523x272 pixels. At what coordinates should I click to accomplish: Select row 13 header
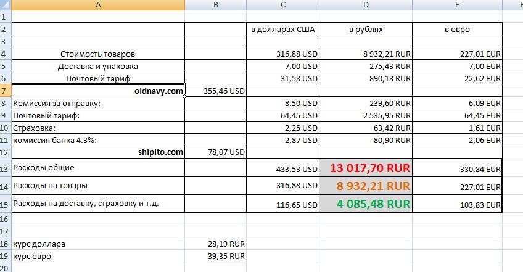coord(6,168)
